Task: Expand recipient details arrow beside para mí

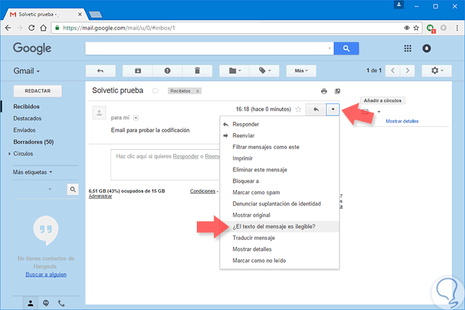Action: tap(136, 118)
